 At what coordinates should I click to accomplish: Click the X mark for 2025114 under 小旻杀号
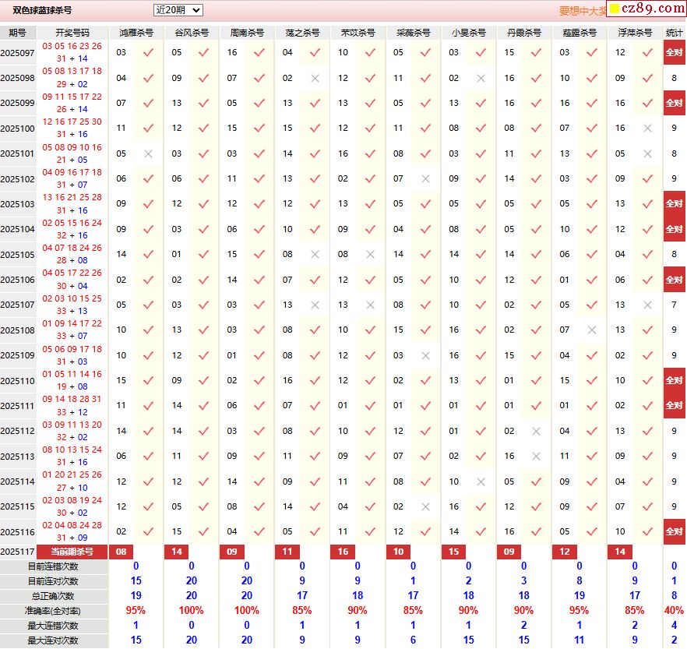481,481
